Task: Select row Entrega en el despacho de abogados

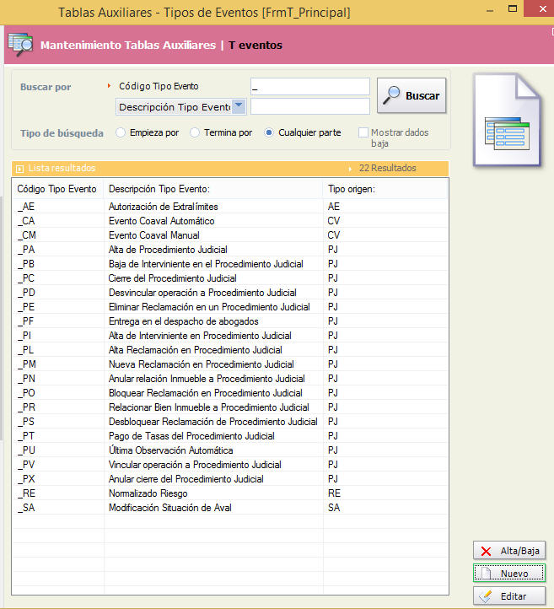Action: click(230, 321)
